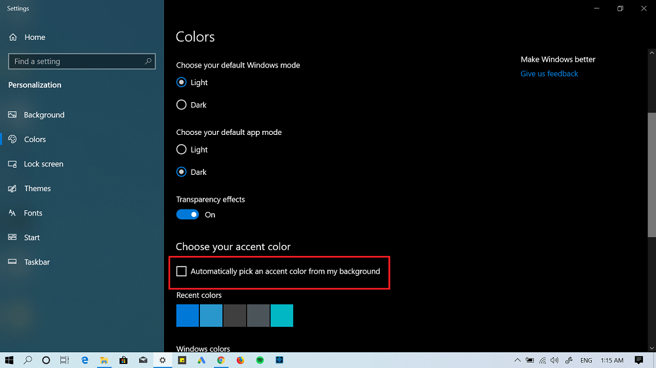Check Automatically pick an accent color checkbox
Viewport: 656px width, 368px height.
(181, 271)
